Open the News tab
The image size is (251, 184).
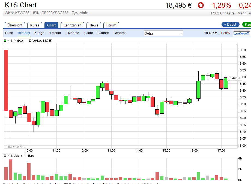pyautogui.click(x=94, y=25)
